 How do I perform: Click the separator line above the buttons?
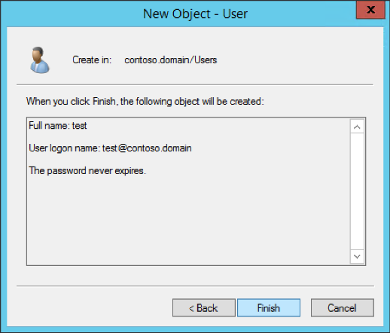(x=195, y=286)
